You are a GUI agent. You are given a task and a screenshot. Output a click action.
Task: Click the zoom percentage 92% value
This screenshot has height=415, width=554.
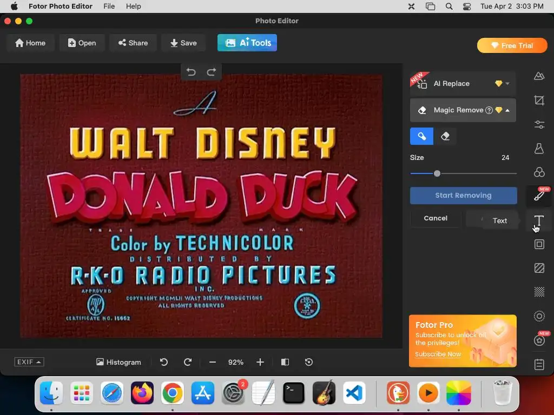[236, 362]
